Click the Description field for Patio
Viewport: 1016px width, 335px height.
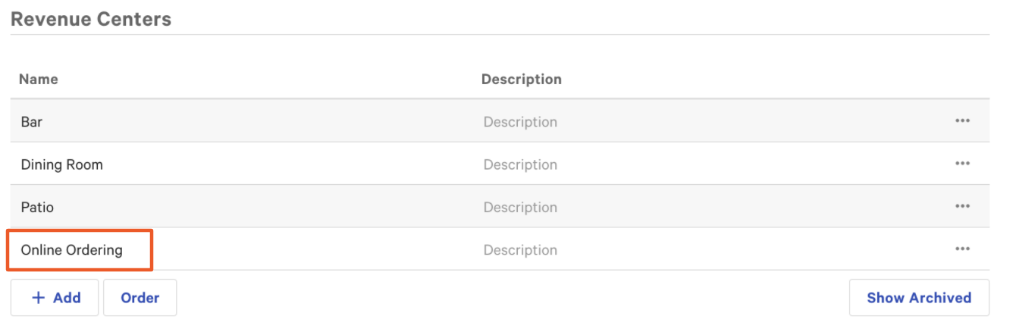pyautogui.click(x=520, y=207)
